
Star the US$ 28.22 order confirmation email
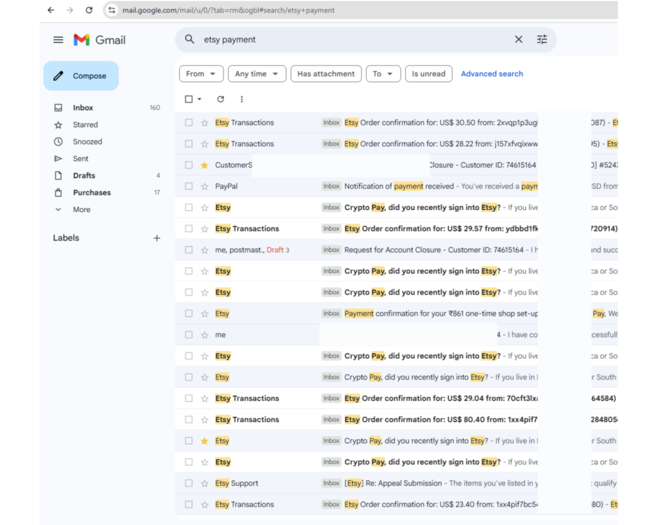click(204, 144)
